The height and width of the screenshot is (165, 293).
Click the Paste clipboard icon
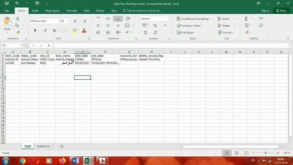7,22
